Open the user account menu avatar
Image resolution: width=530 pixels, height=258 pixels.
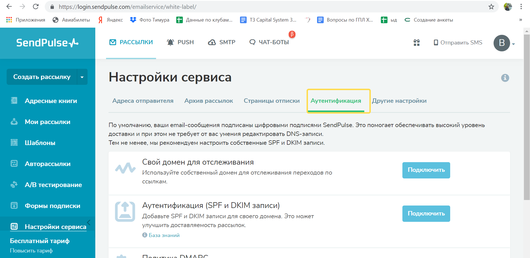click(x=502, y=43)
